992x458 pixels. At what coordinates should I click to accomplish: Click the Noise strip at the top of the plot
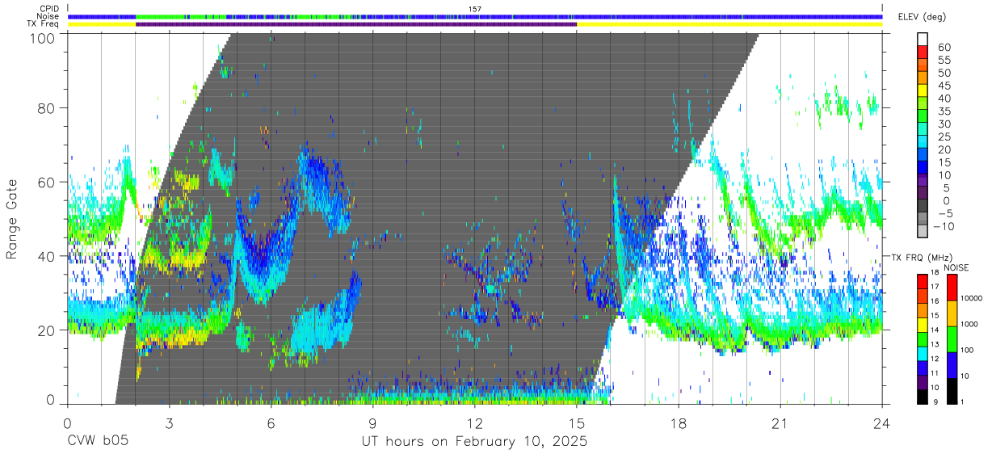click(x=475, y=16)
